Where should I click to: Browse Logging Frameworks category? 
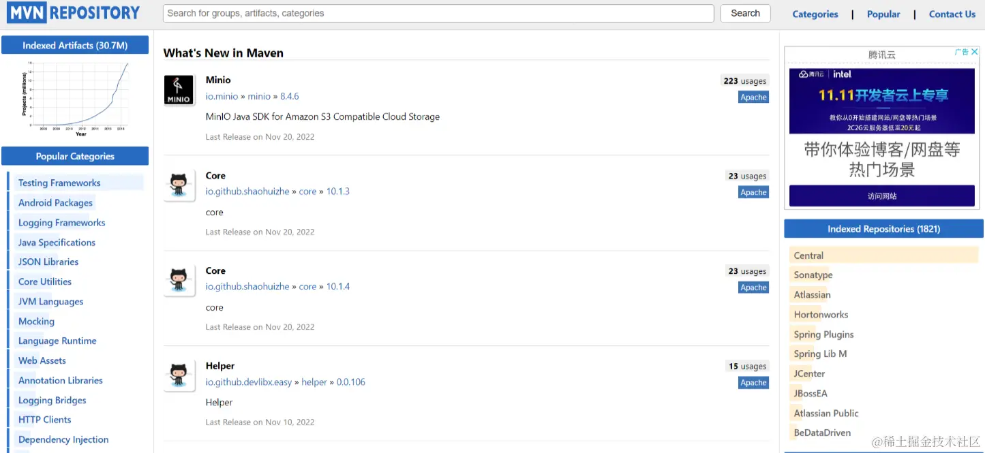(61, 222)
